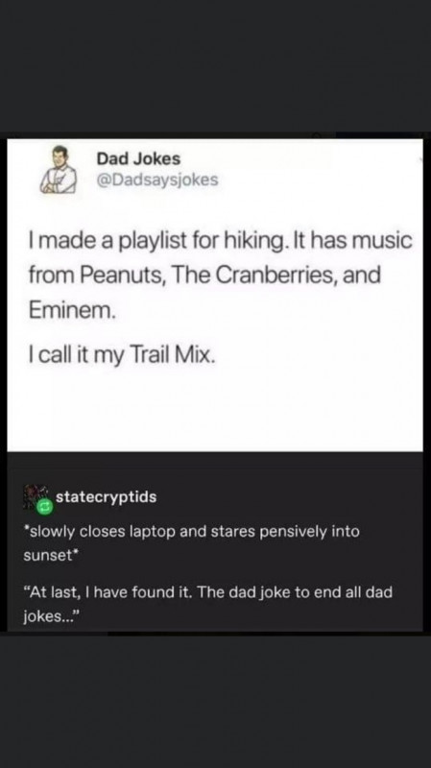Viewport: 431px width, 768px height.
Task: Click the "slowly closes laptop" comment line
Action: tap(191, 532)
